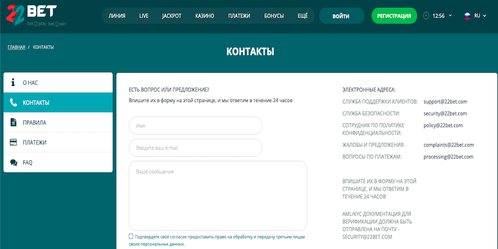Screen dimensions: 498x249
Task: Open the LIVE section
Action: pyautogui.click(x=144, y=16)
